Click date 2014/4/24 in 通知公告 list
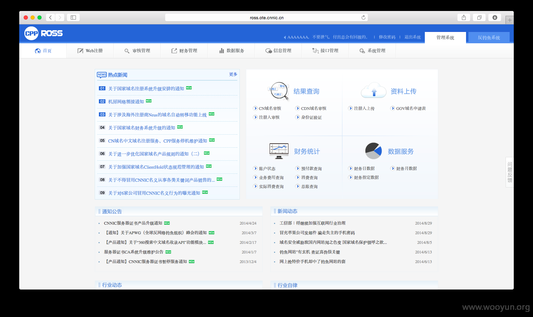This screenshot has width=533, height=317. pyautogui.click(x=248, y=223)
